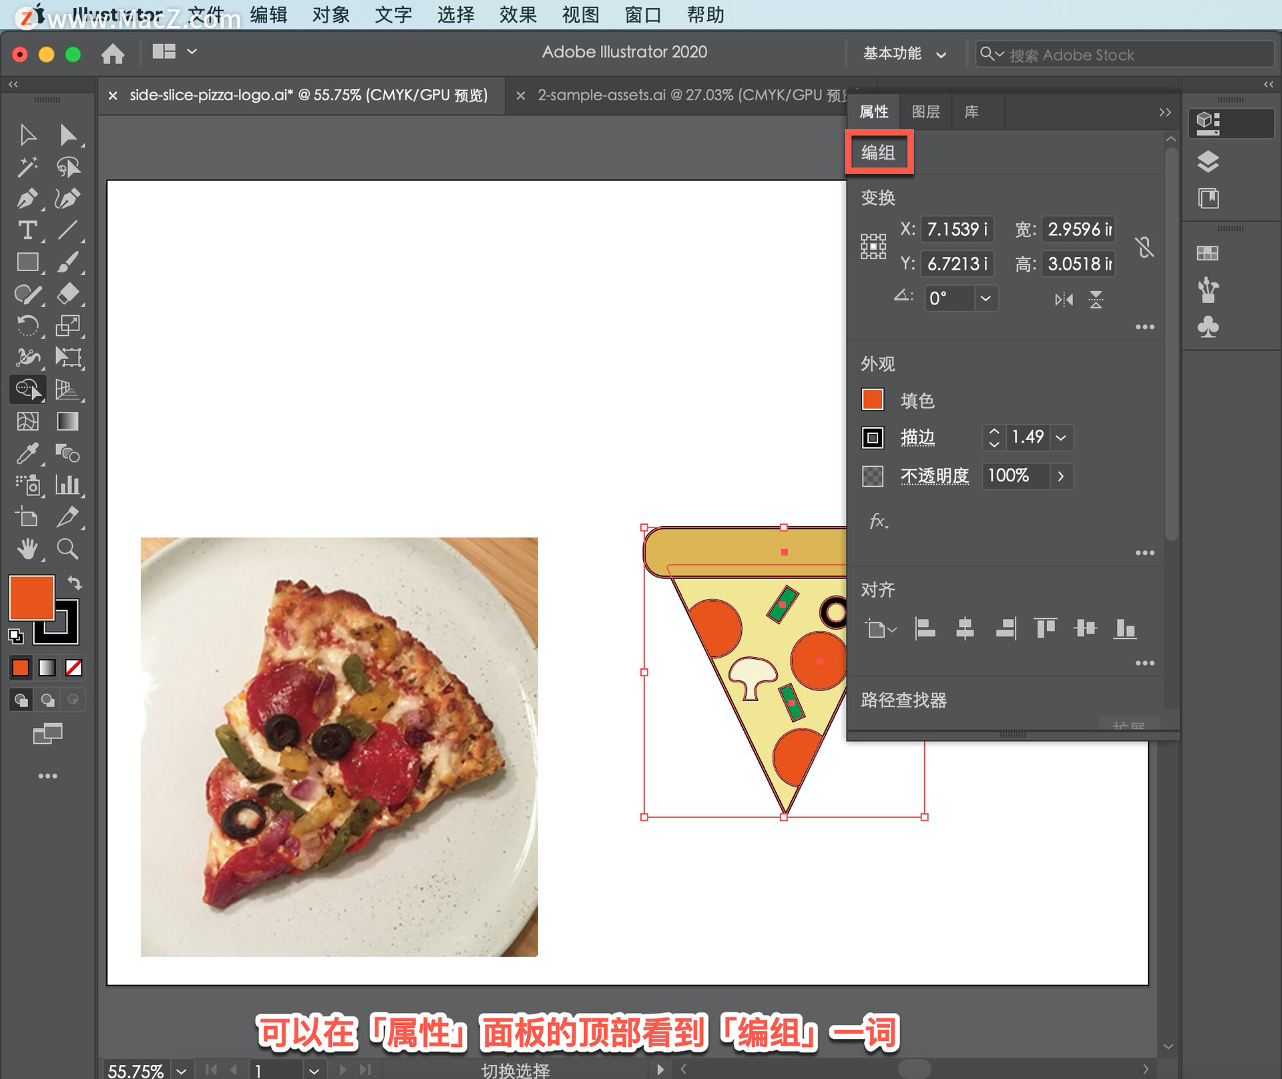Viewport: 1282px width, 1079px height.
Task: Pick the Eyedropper tool
Action: click(x=27, y=453)
